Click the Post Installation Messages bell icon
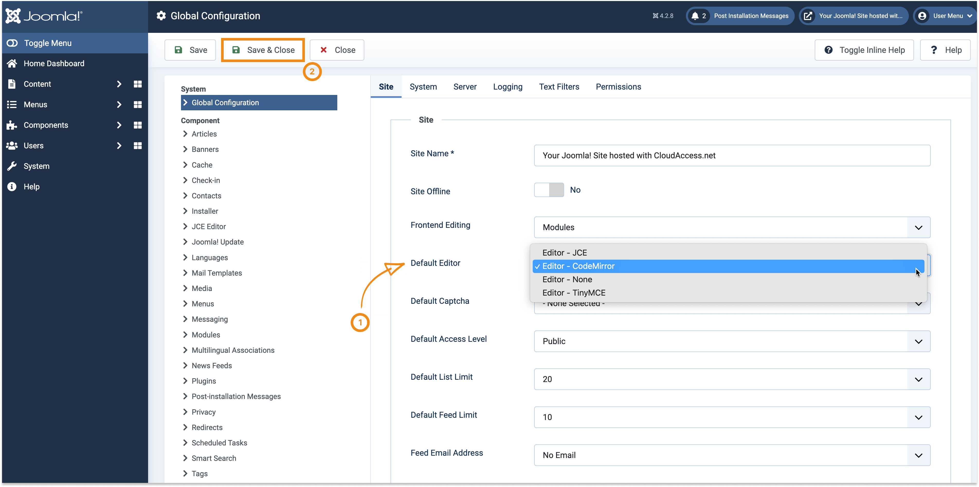 click(x=695, y=16)
